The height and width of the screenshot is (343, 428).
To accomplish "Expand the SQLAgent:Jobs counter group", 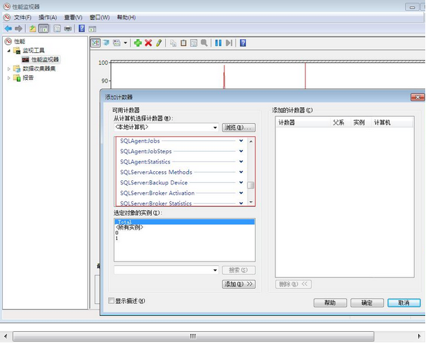I will pos(241,141).
